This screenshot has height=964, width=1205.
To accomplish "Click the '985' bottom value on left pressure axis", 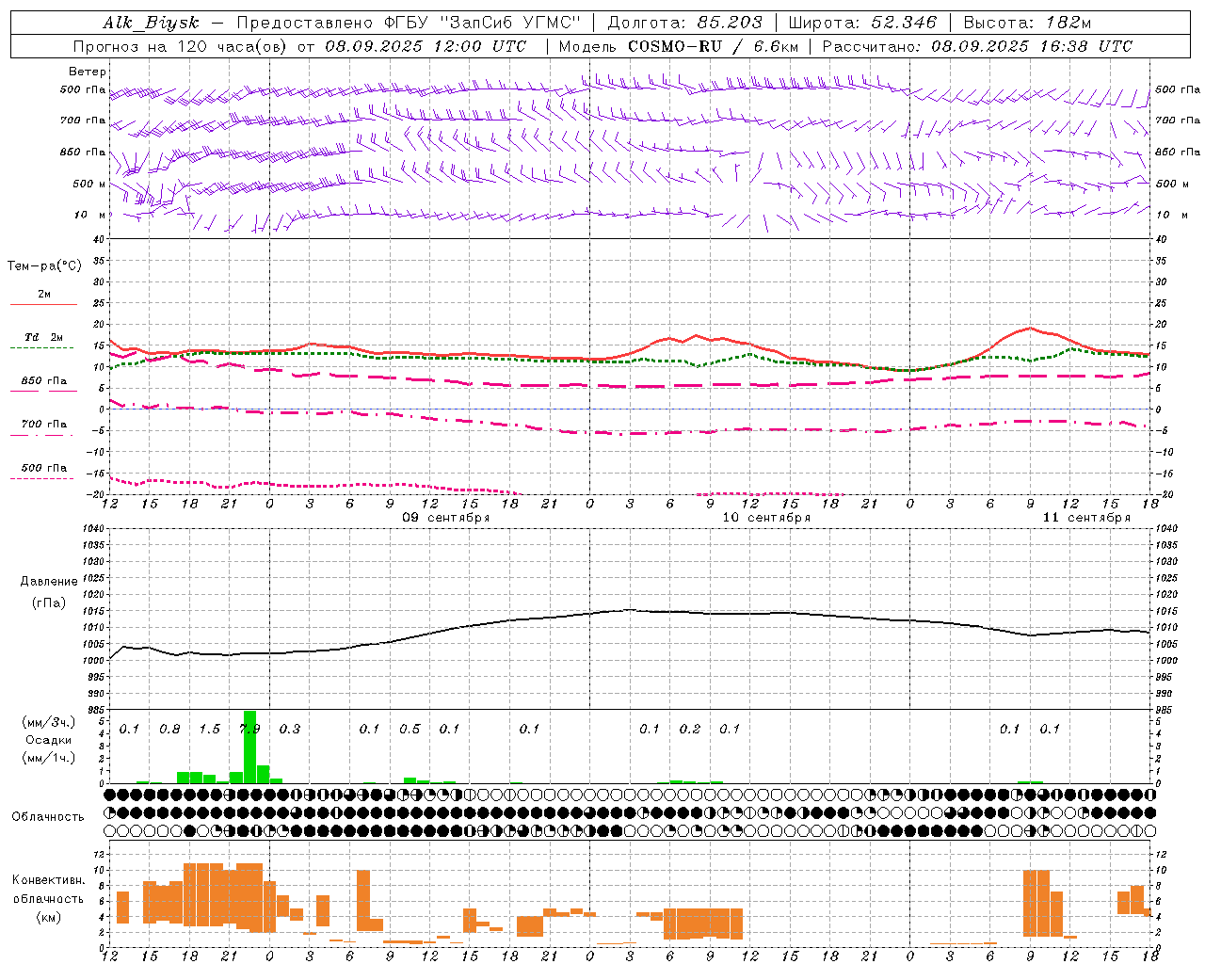I will click(98, 710).
